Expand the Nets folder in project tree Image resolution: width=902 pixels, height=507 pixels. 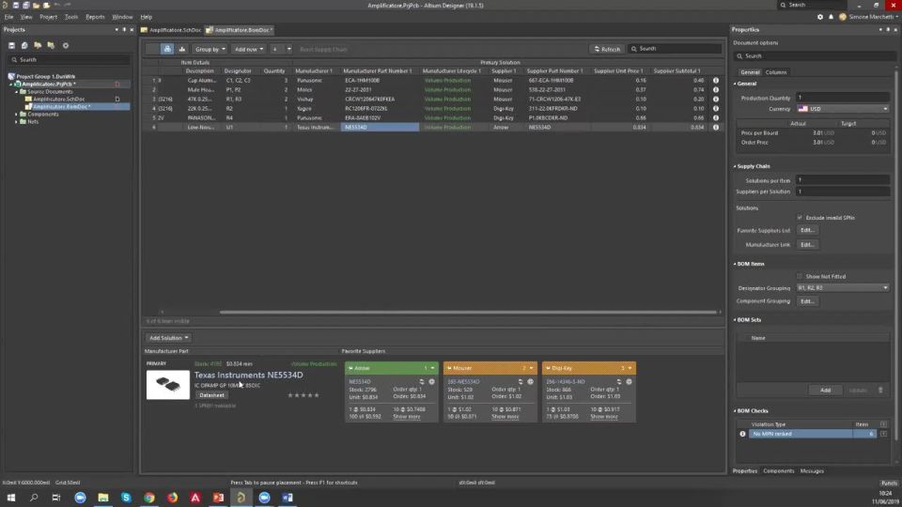(16, 122)
